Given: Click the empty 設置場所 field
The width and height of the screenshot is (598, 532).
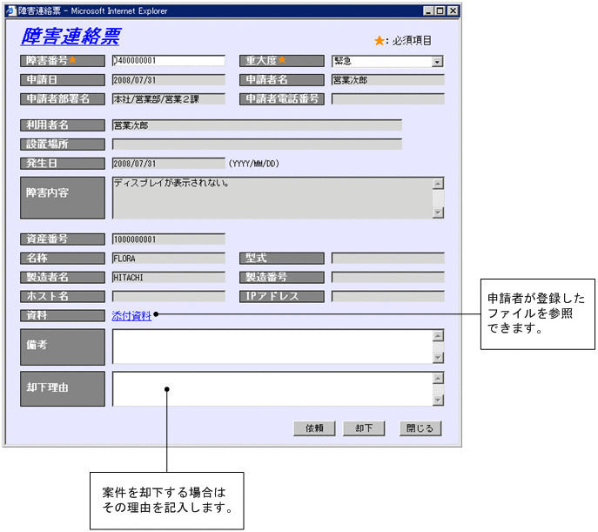Looking at the screenshot, I should 257,145.
